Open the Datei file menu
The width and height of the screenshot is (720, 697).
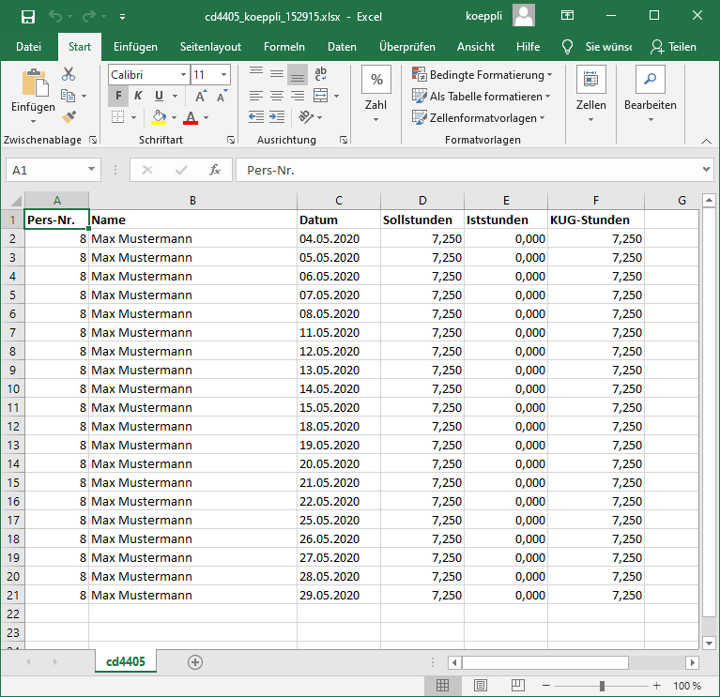pos(29,47)
